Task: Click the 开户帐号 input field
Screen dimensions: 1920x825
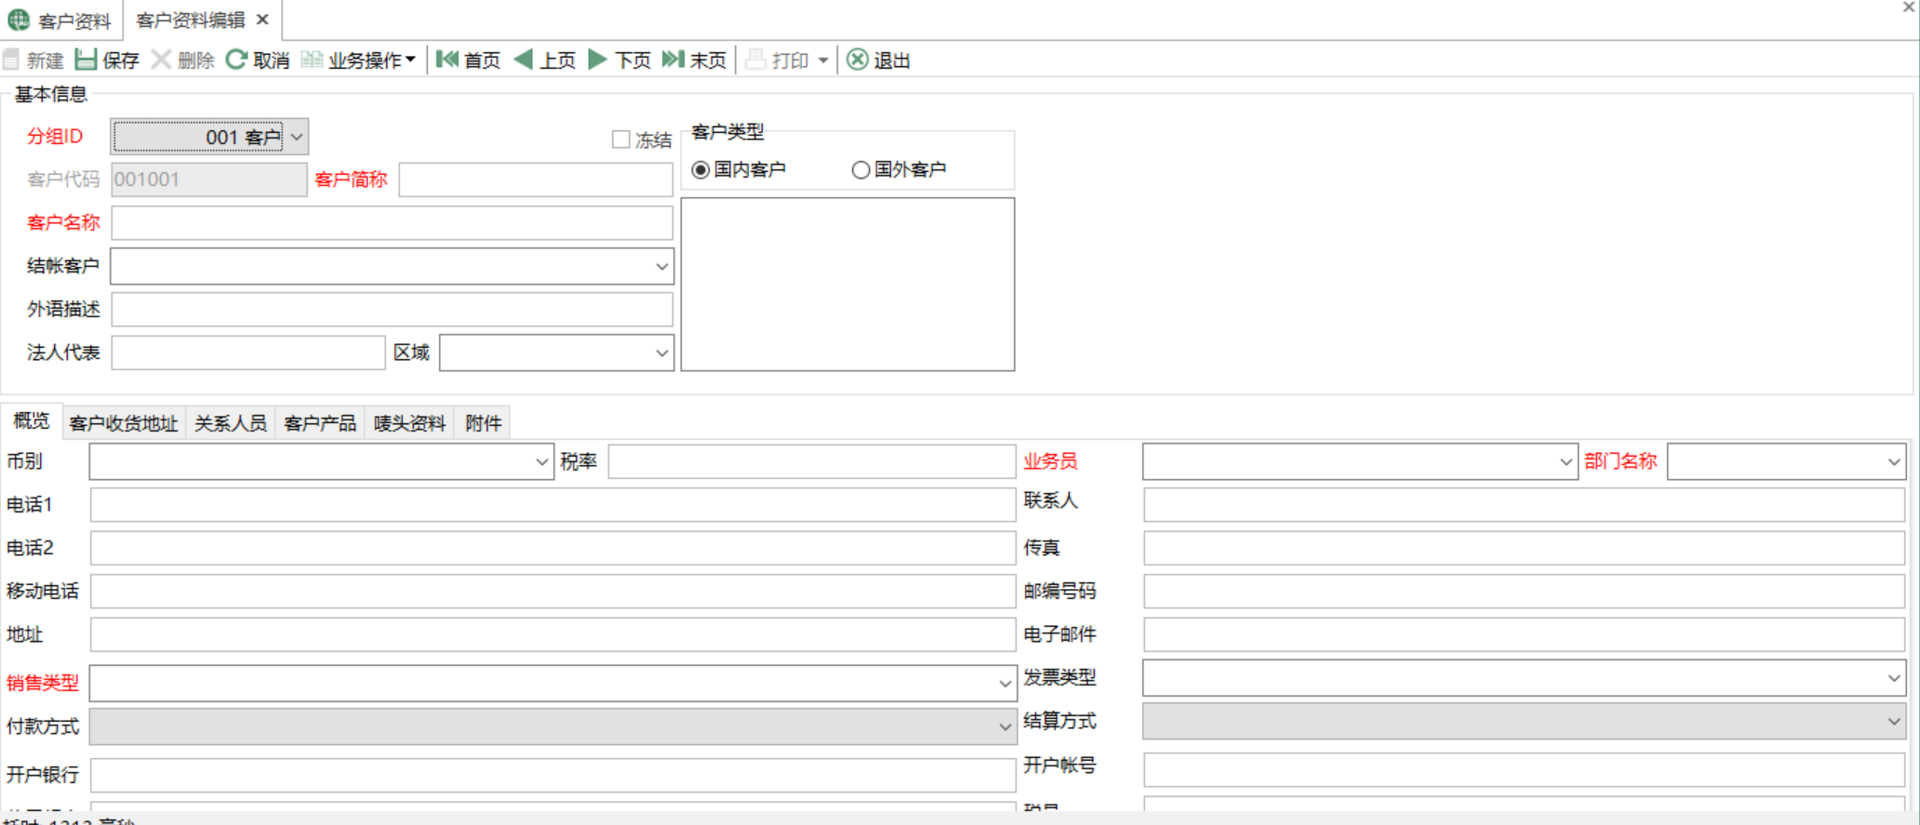Action: (1525, 770)
